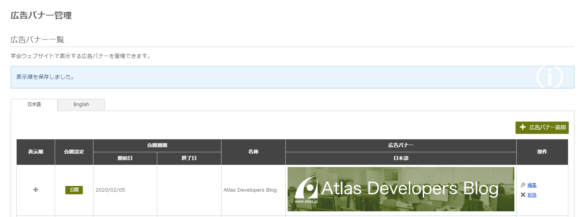Switch to the English tab
This screenshot has width=582, height=217.
(x=81, y=105)
